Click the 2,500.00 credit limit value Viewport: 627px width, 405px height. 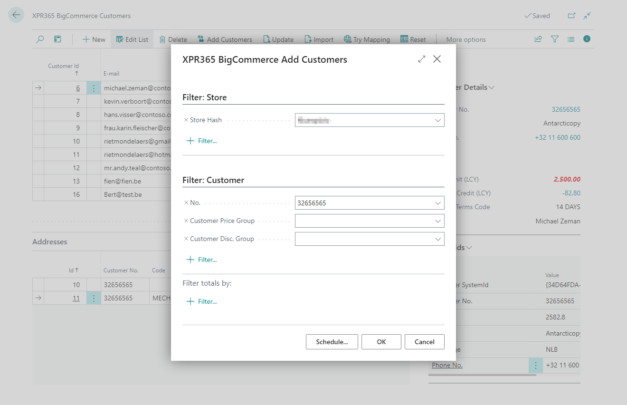(x=567, y=179)
